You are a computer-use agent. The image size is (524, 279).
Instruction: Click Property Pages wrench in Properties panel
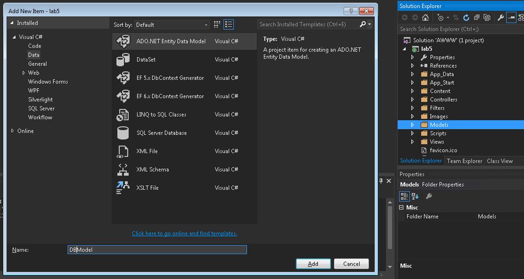[x=429, y=196]
